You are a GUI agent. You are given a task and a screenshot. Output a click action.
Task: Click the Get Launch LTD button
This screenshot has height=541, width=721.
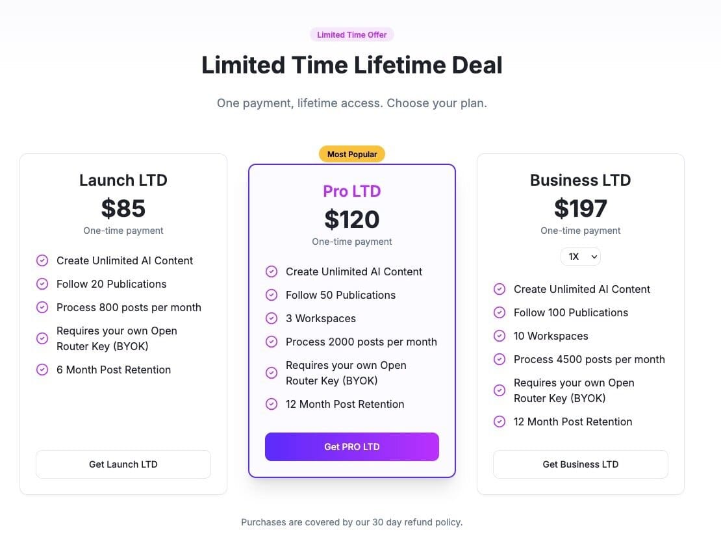tap(123, 464)
